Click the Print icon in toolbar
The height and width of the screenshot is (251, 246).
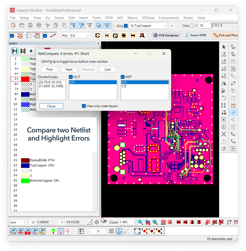[39, 25]
